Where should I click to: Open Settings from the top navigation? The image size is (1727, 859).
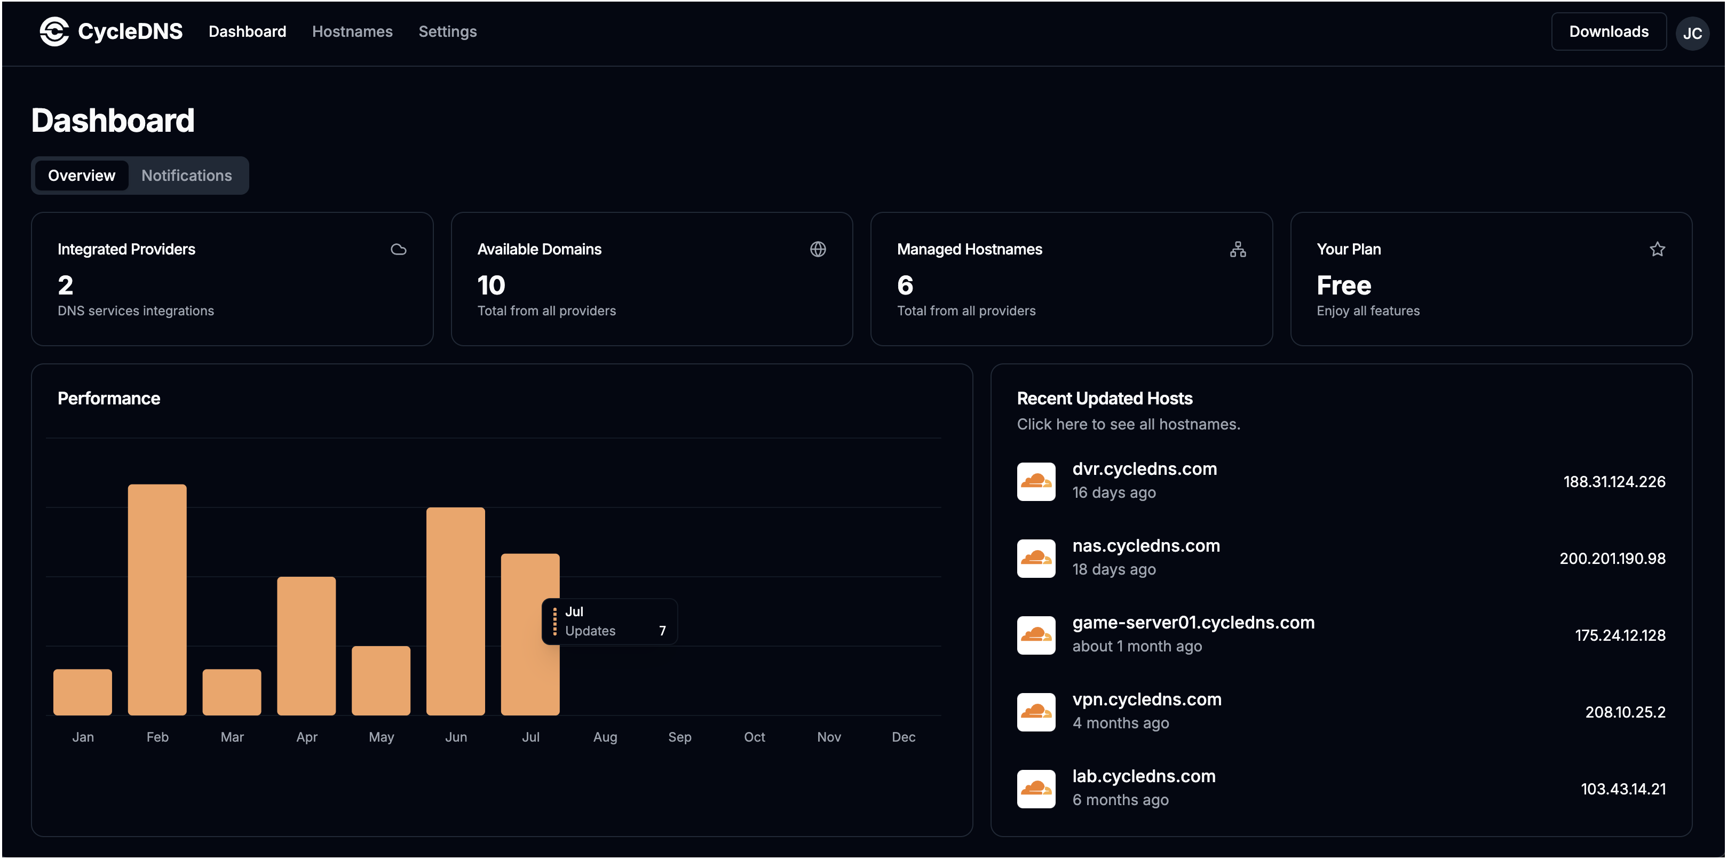coord(447,31)
